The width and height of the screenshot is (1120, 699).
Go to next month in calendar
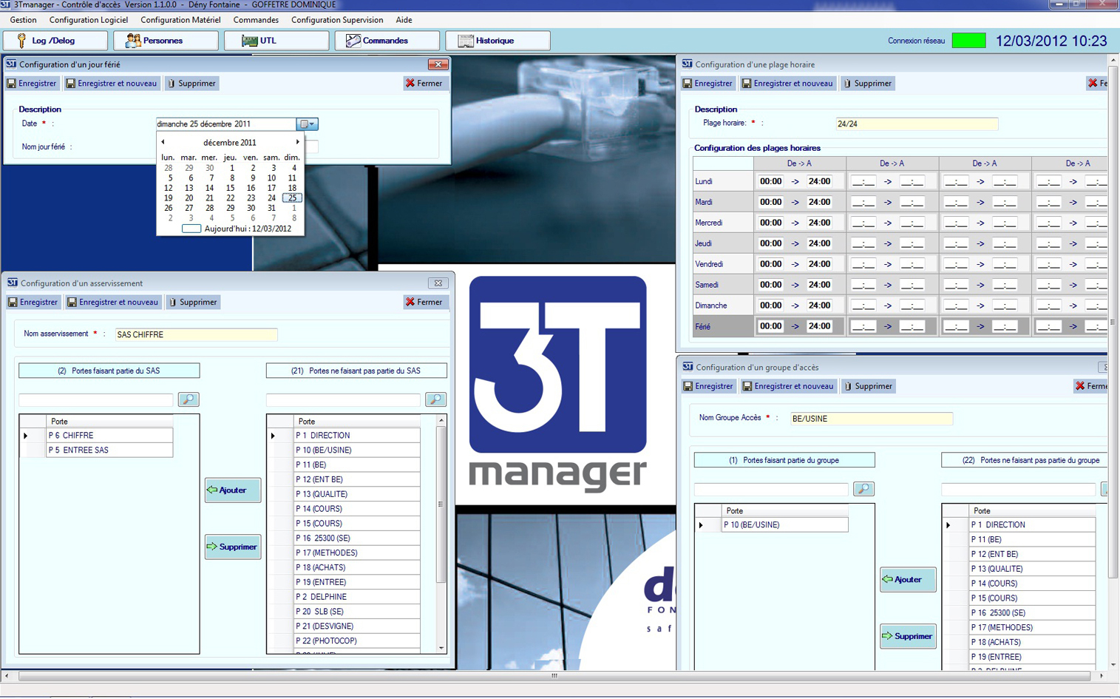(298, 142)
